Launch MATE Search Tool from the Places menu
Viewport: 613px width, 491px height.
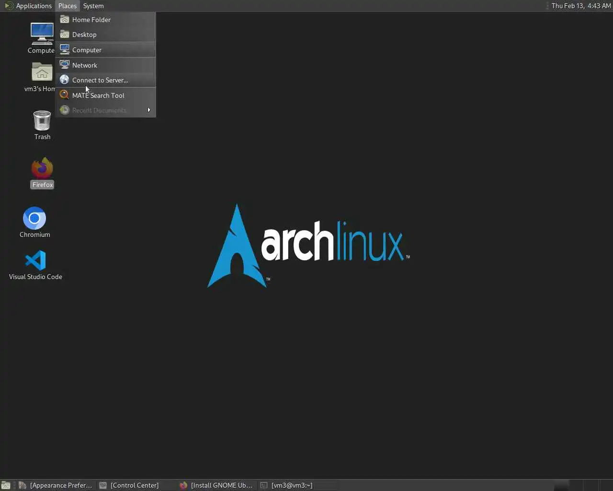(x=106, y=95)
